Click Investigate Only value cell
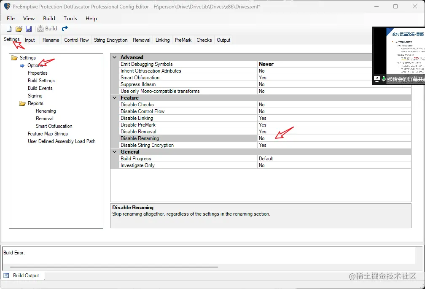 [x=334, y=165]
